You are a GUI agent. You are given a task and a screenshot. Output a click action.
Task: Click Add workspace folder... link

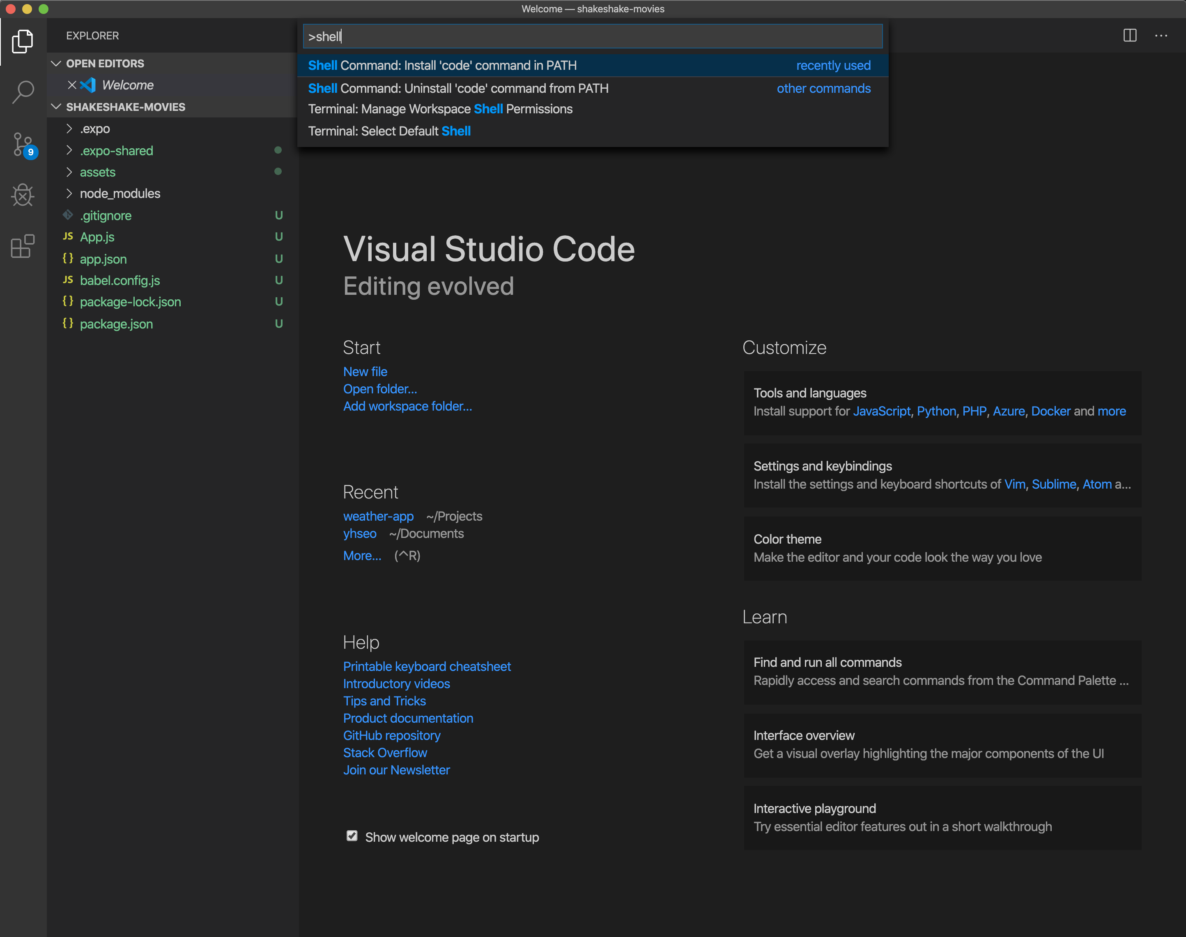pos(407,406)
